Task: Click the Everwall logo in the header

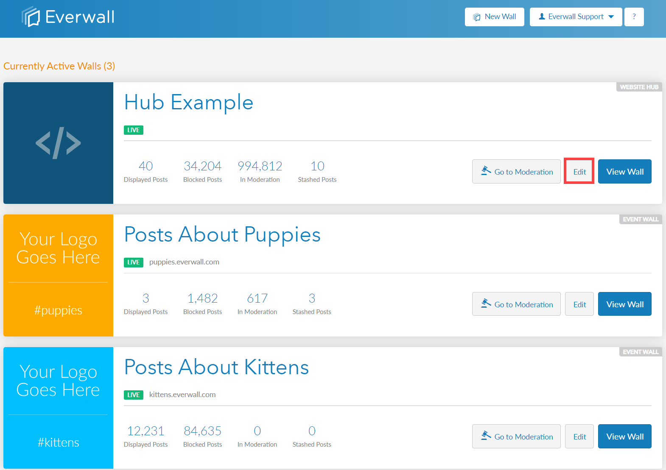Action: tap(68, 17)
